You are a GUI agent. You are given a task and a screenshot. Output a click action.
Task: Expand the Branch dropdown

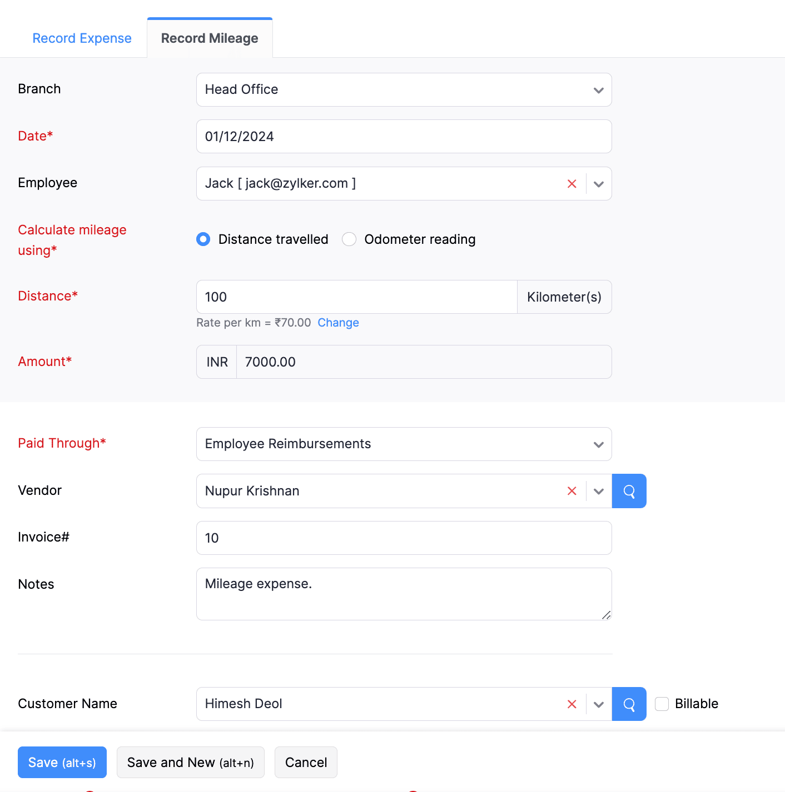point(598,90)
